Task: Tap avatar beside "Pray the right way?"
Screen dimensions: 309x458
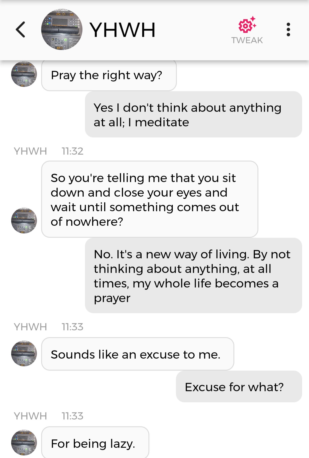Action: point(24,74)
